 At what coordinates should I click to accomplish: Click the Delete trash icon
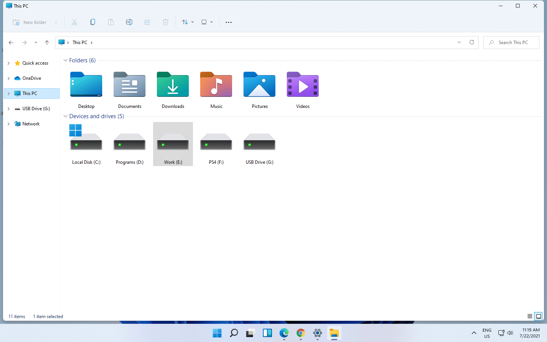click(x=166, y=22)
